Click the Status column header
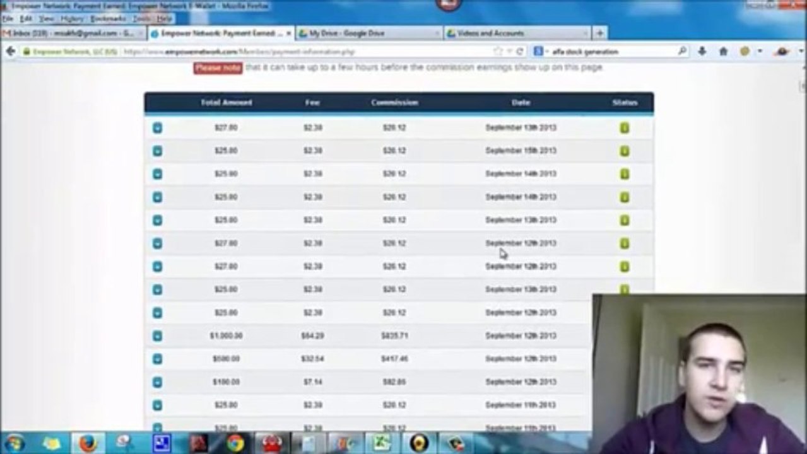This screenshot has height=454, width=807. 625,102
